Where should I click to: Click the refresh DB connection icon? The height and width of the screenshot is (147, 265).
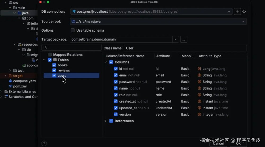tap(244, 12)
